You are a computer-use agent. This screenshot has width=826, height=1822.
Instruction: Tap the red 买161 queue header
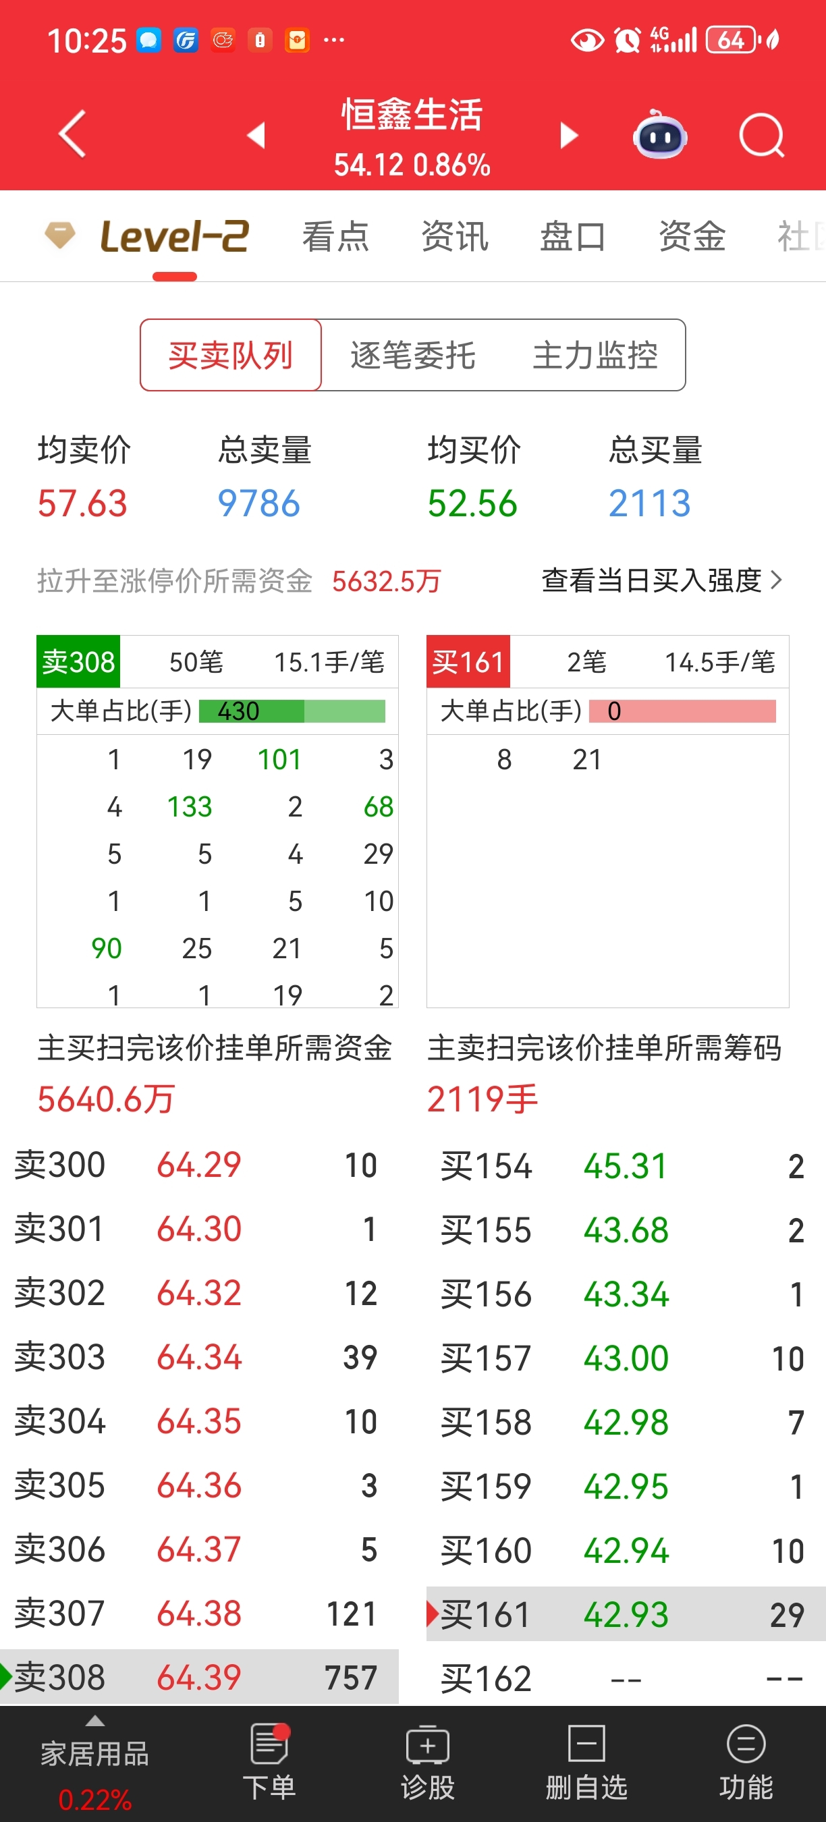468,662
